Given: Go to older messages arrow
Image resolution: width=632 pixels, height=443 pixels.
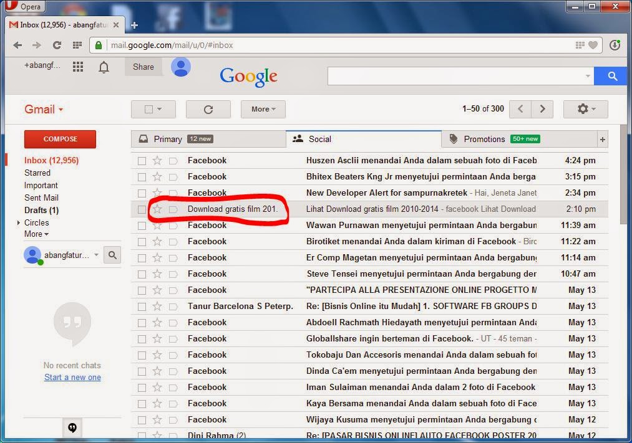Looking at the screenshot, I should (542, 109).
